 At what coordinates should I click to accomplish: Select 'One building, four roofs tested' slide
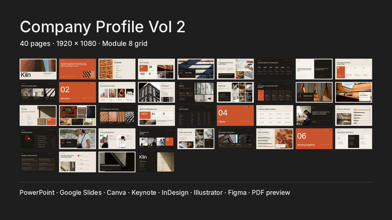[117, 115]
